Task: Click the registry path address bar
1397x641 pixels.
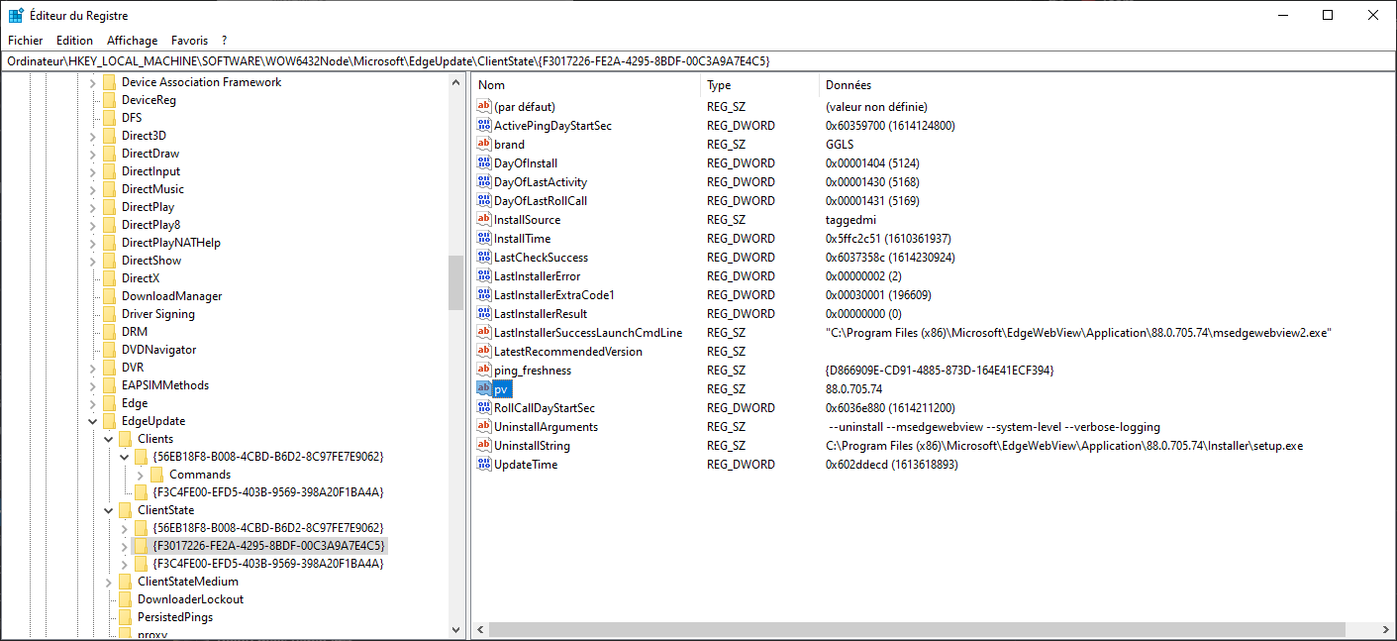Action: point(698,60)
